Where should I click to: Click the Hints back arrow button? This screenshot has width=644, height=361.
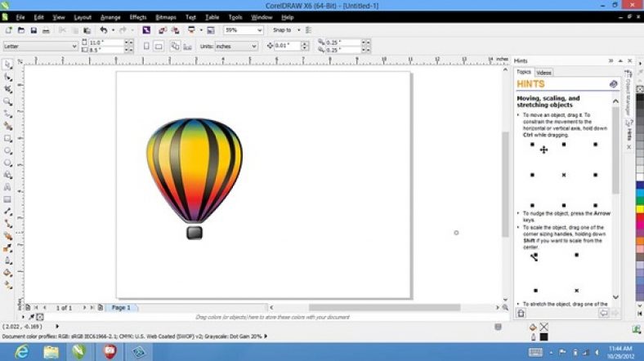pos(603,314)
